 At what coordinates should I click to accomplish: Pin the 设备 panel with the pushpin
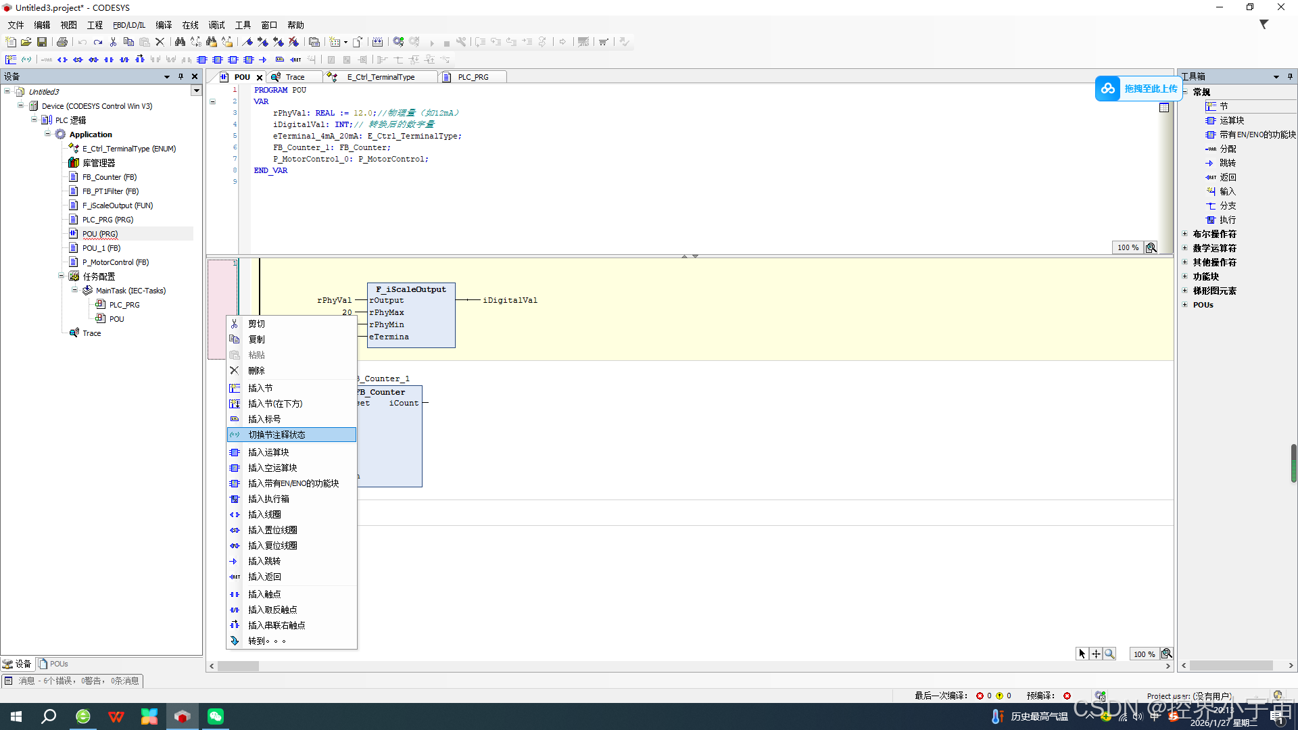(181, 76)
